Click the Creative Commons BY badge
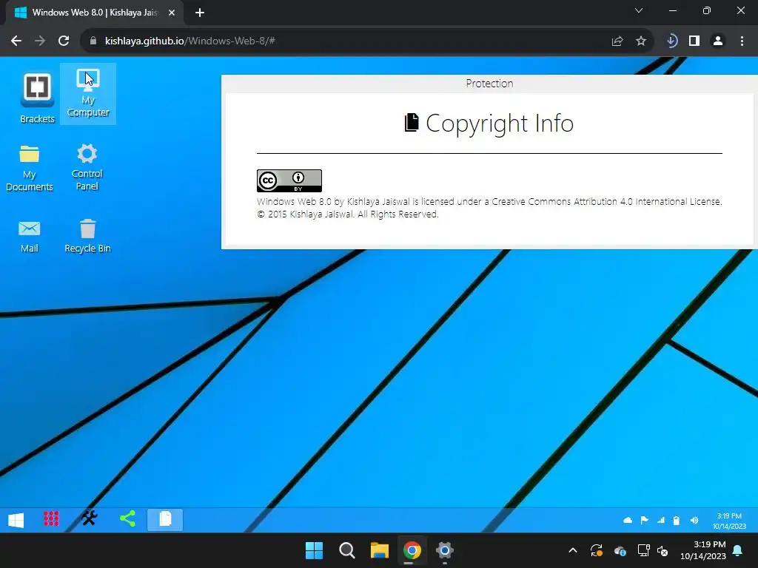This screenshot has height=568, width=758. (x=289, y=180)
